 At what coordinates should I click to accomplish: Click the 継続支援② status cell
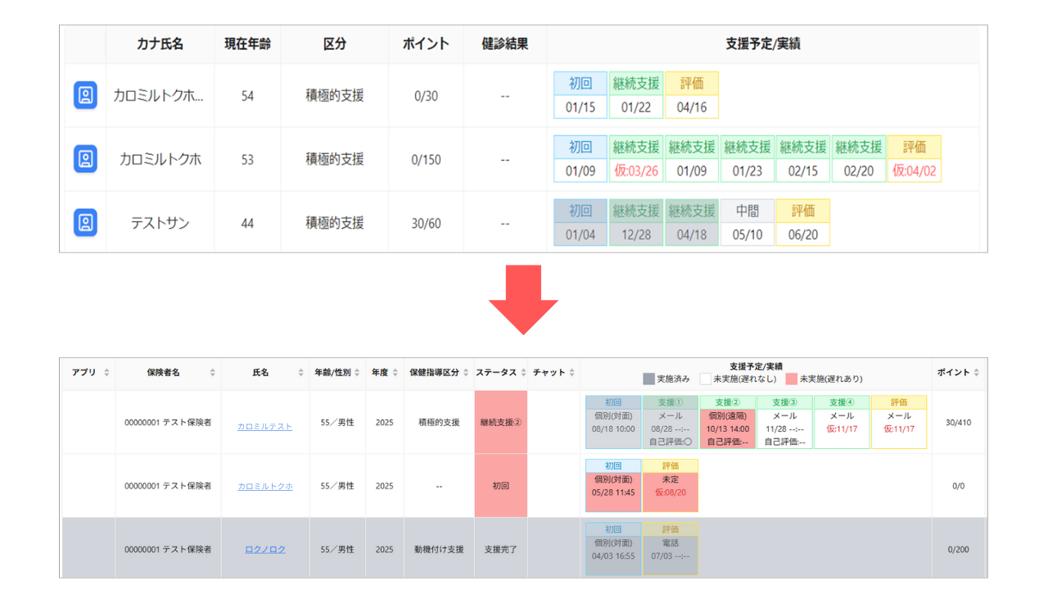pos(501,422)
